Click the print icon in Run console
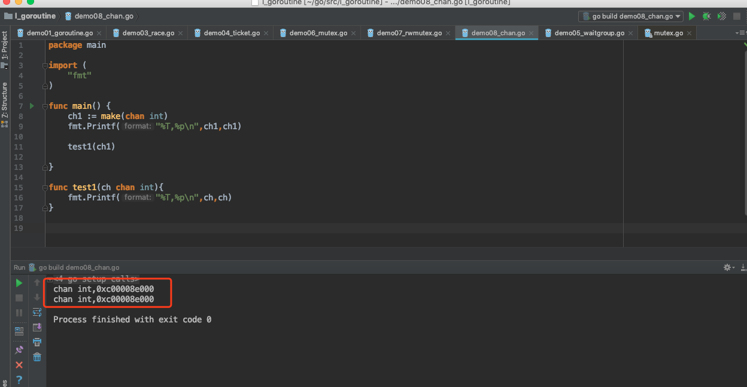747x387 pixels. [37, 342]
